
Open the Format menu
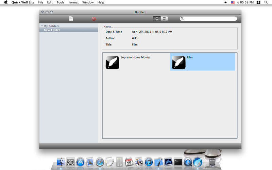tap(73, 2)
